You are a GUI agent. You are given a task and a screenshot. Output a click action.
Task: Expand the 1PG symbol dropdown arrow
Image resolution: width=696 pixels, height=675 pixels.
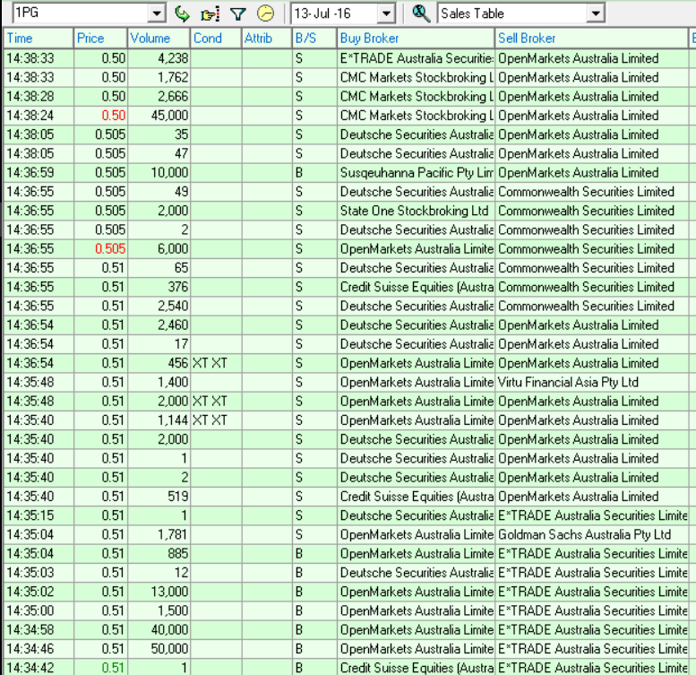(157, 13)
